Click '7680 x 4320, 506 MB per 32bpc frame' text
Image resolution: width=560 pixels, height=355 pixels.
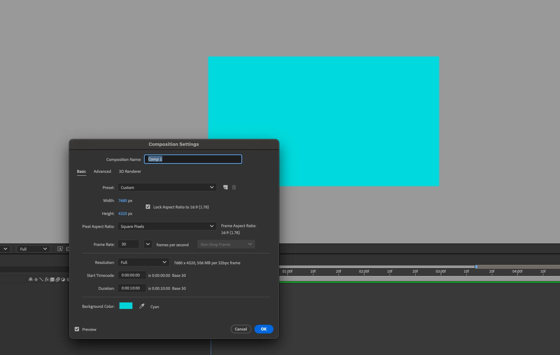(207, 263)
